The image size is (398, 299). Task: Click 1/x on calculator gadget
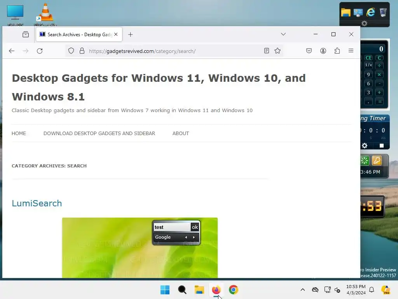368,65
